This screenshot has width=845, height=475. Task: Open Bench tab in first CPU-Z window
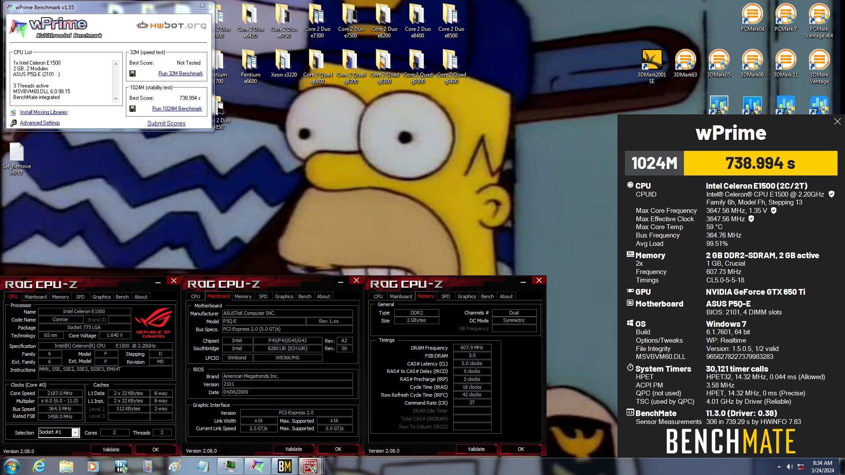tap(122, 297)
